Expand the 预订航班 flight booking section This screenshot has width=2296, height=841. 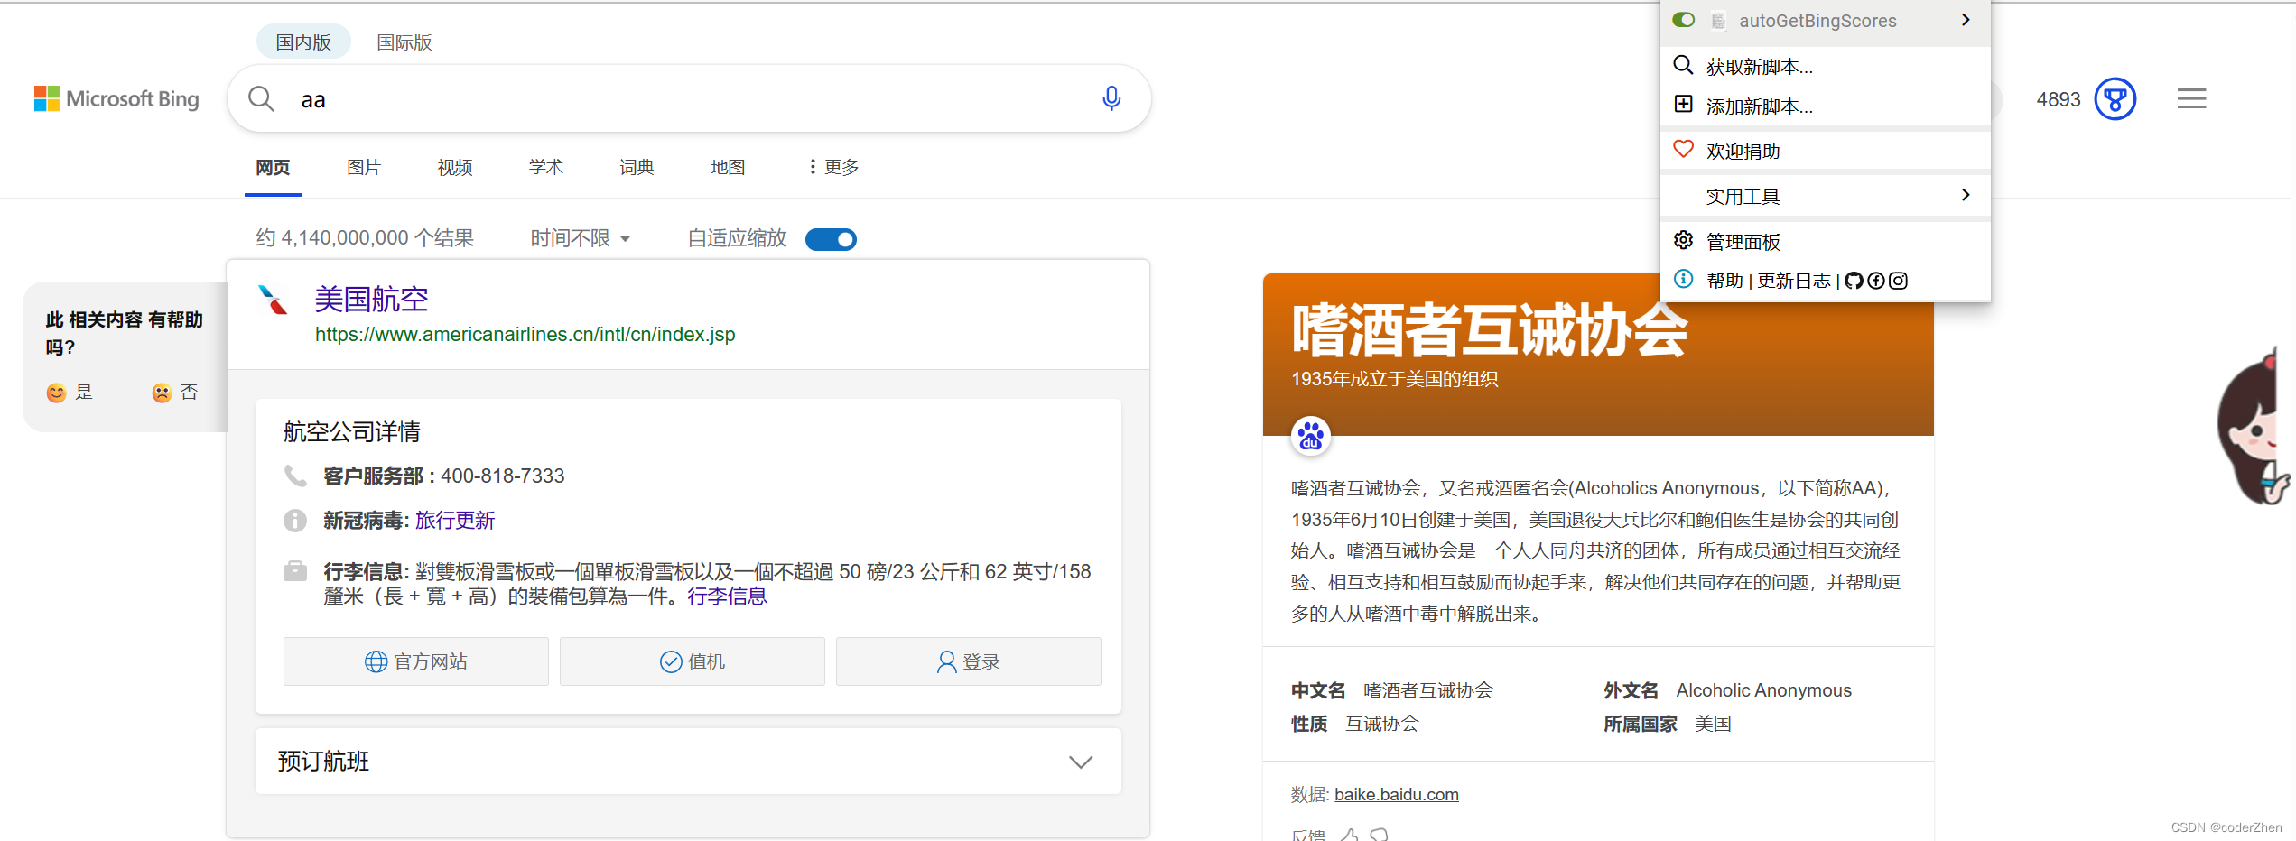tap(1080, 761)
